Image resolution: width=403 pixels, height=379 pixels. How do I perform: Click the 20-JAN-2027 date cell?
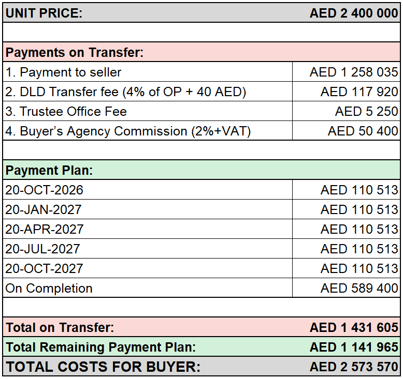coord(148,209)
